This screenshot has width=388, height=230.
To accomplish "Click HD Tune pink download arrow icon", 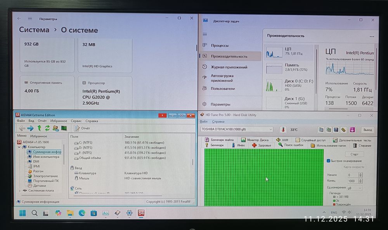I will (x=352, y=130).
